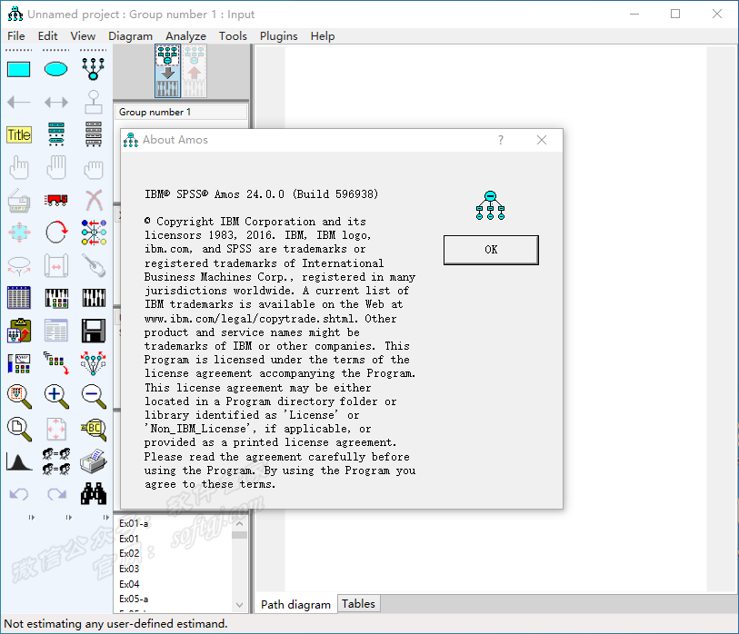Click the question mark help button in dialog
Screen dimensions: 739x634
point(501,140)
